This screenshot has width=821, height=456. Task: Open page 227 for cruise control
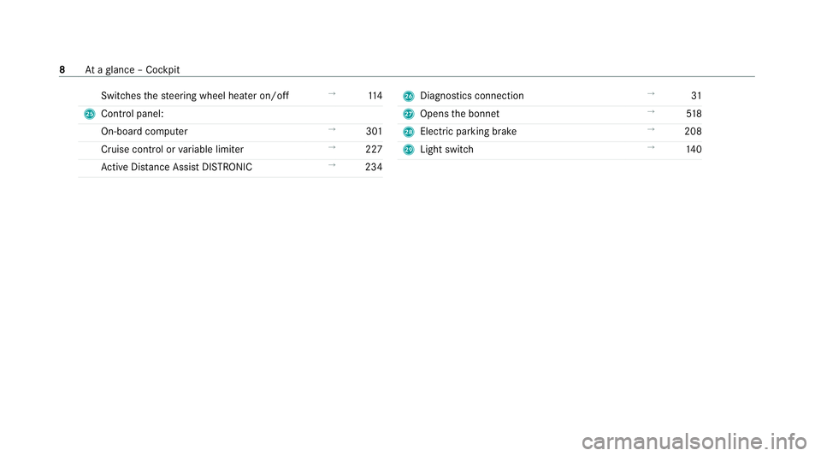coord(374,149)
